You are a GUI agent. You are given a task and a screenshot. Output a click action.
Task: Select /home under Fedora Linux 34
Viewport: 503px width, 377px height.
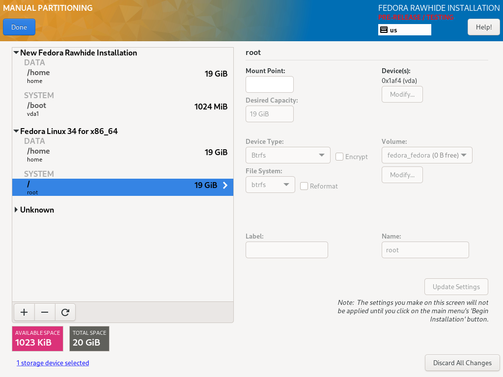click(123, 155)
